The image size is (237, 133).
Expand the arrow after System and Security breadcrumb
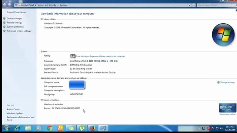tap(58, 5)
